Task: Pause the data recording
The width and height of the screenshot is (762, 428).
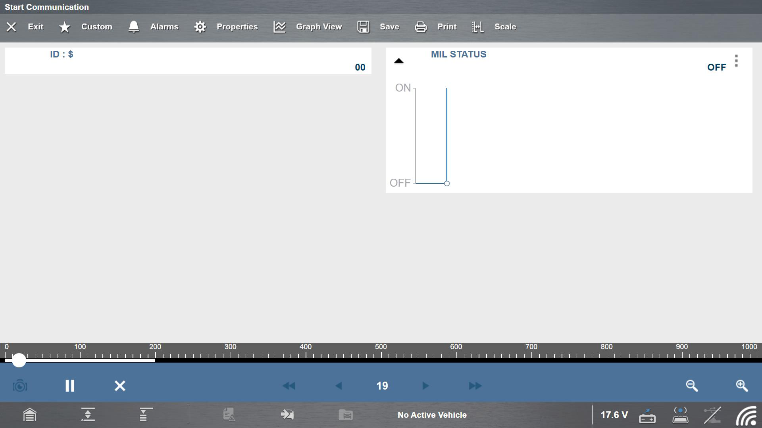Action: tap(70, 386)
